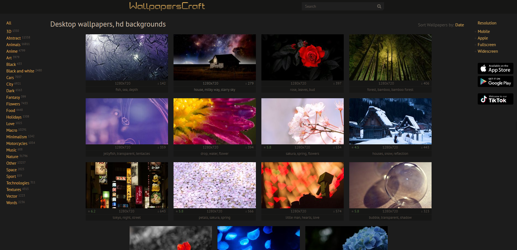Click the WallpapersCraft logo
The image size is (517, 250).
pos(167,6)
